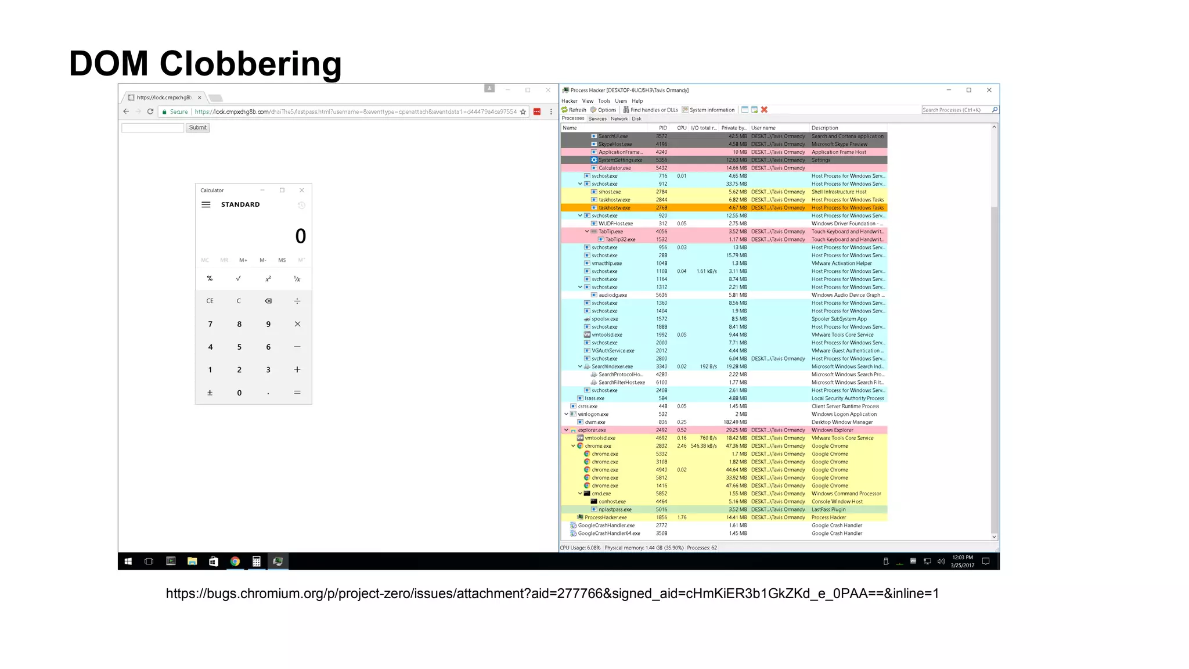Switch to the Services tab

597,118
